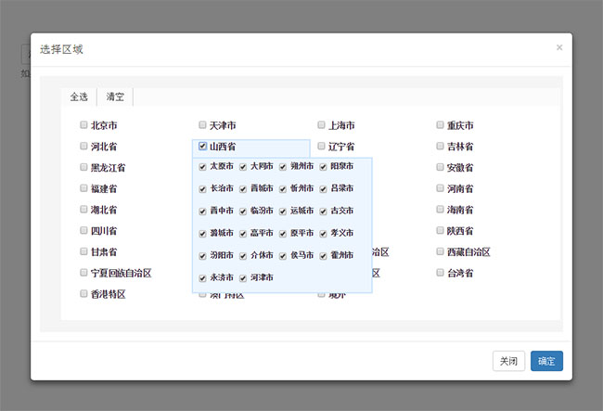
Task: Open the 吉林省 province entry
Action: pos(460,147)
